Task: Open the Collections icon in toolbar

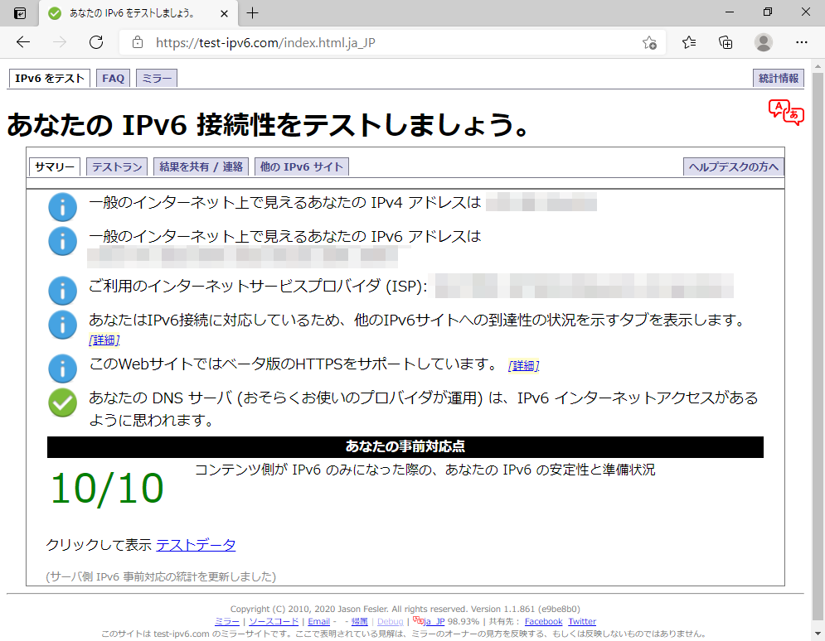Action: point(726,42)
